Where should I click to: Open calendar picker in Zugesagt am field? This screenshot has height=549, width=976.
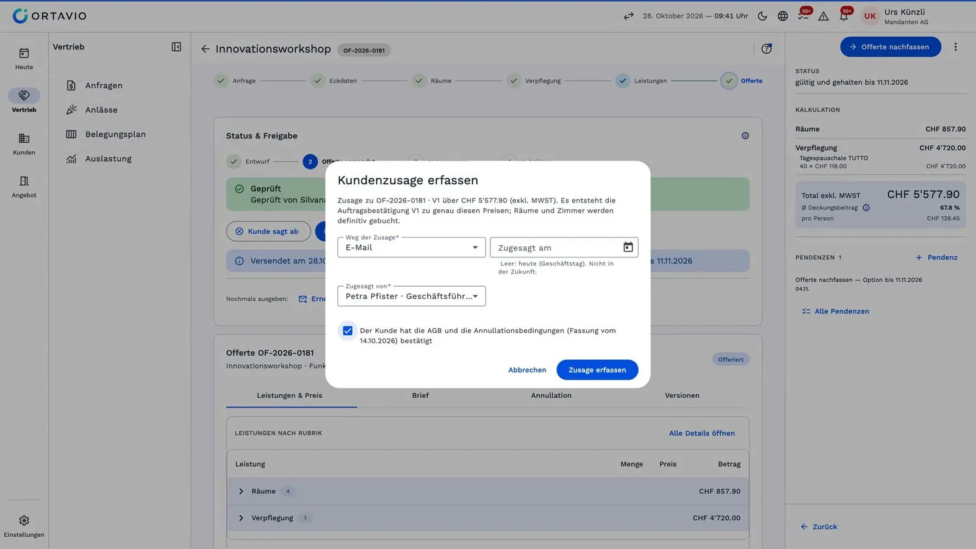[628, 247]
